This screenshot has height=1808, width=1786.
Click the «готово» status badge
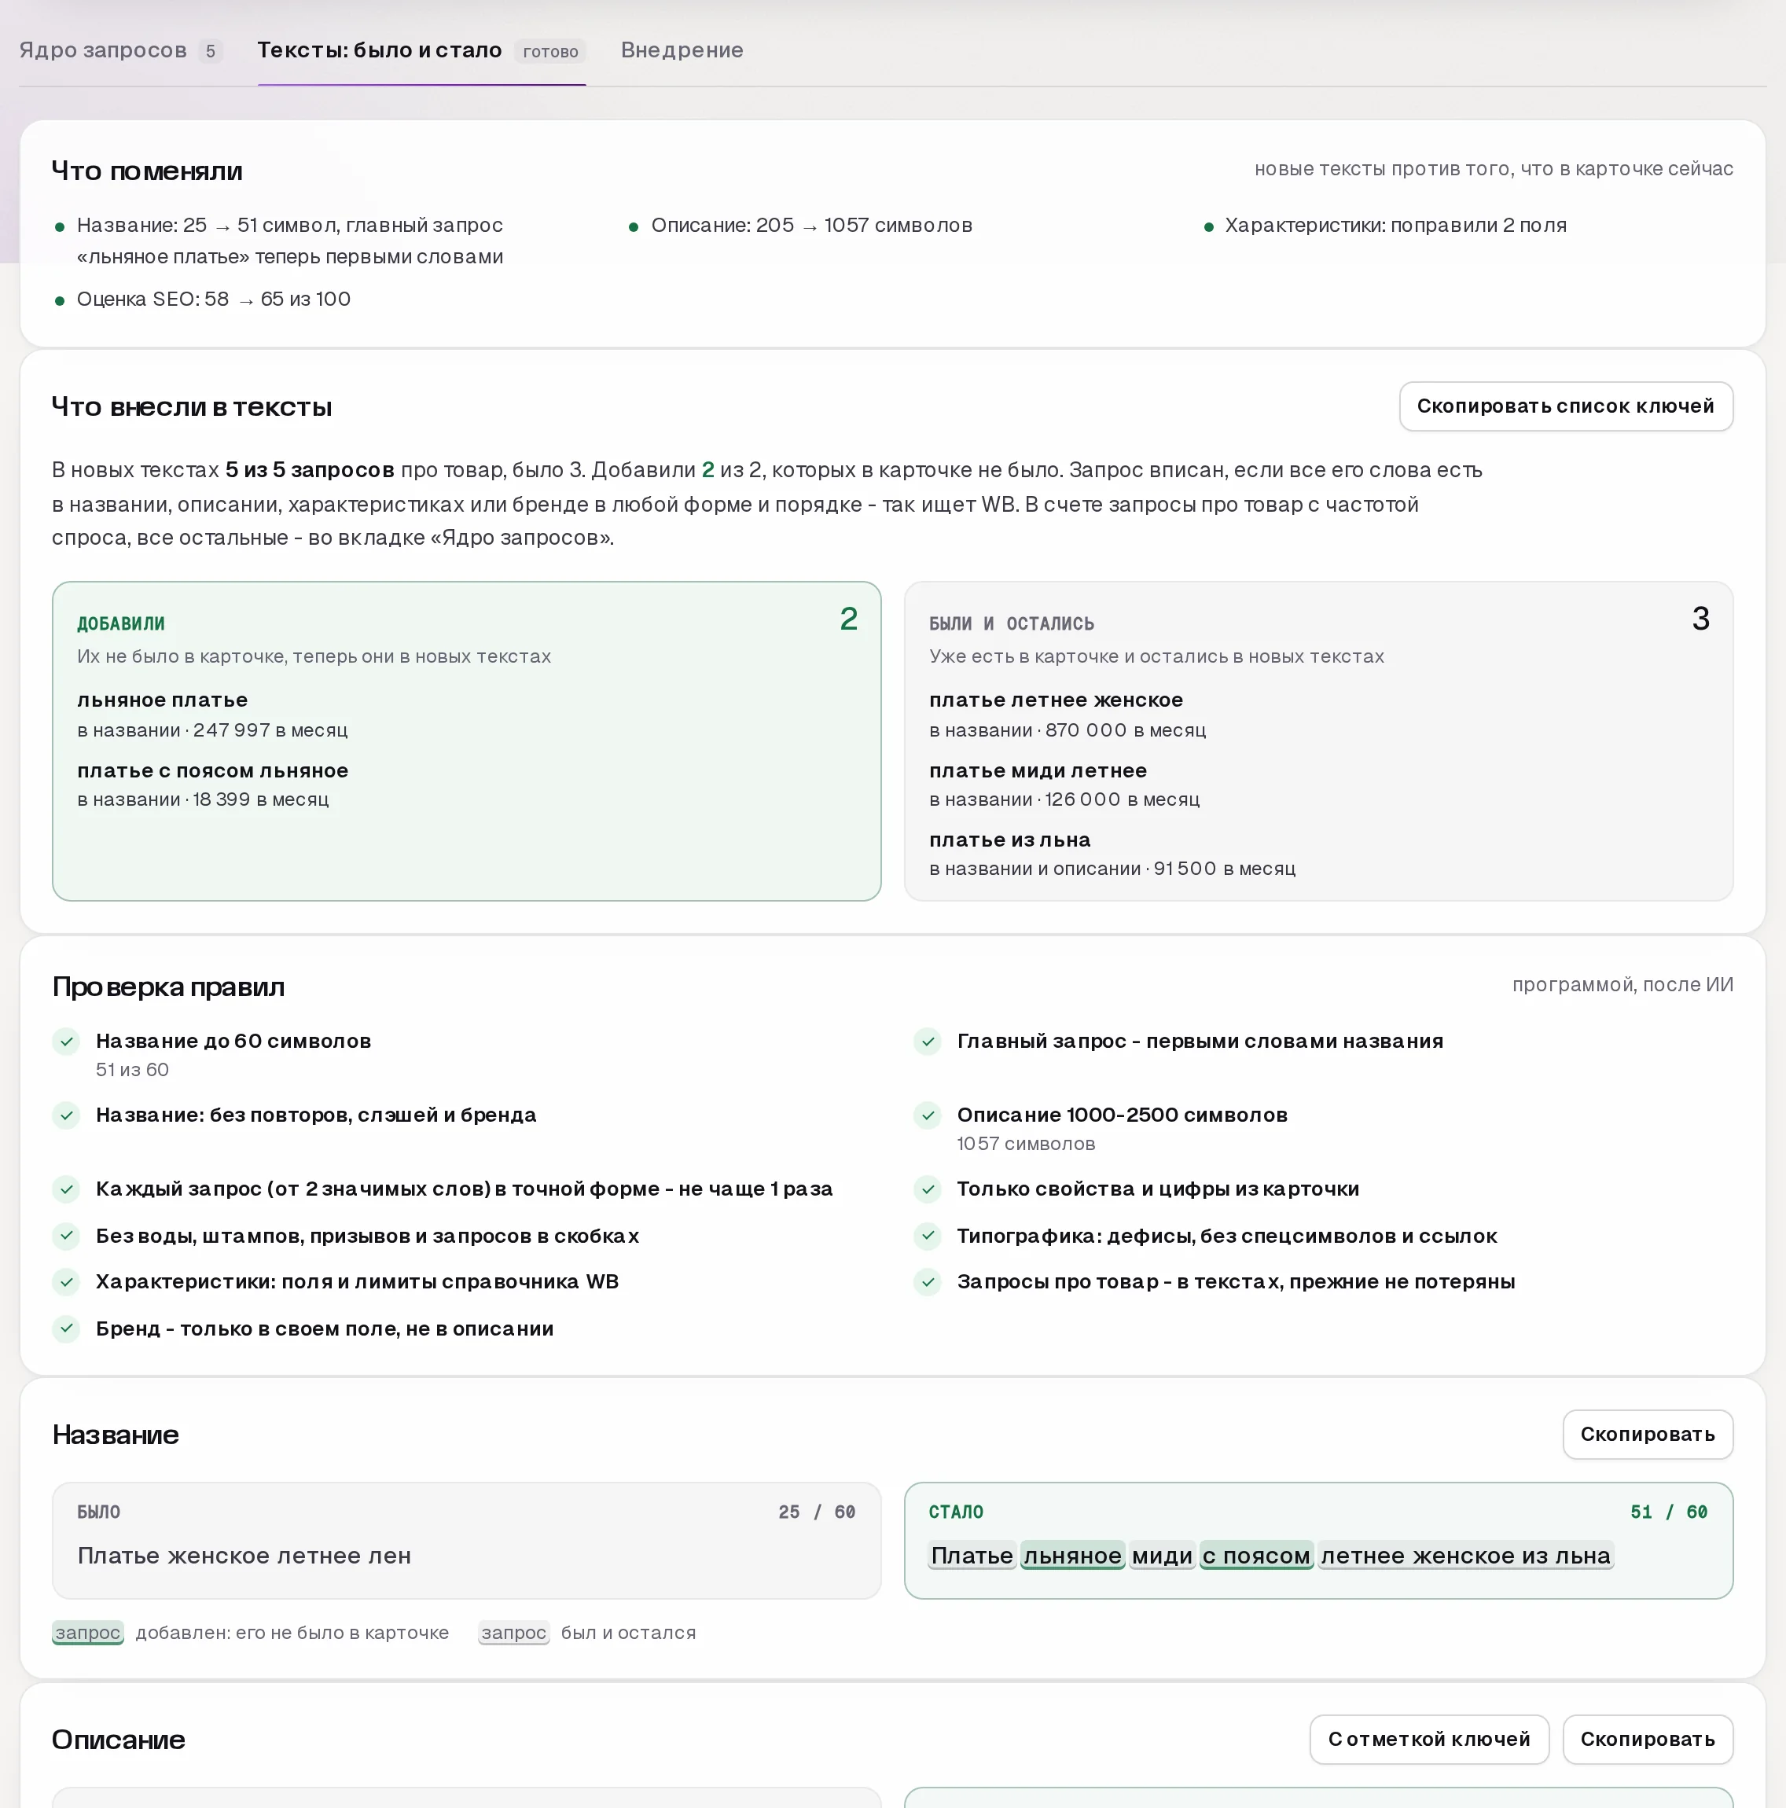[550, 51]
